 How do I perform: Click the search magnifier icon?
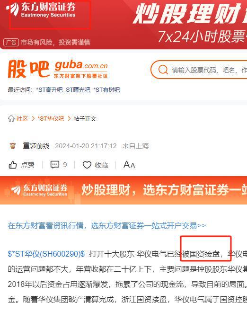[163, 70]
